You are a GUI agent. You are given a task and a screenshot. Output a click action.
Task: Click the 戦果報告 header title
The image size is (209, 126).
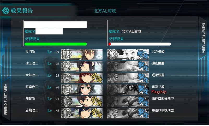coord(22,11)
